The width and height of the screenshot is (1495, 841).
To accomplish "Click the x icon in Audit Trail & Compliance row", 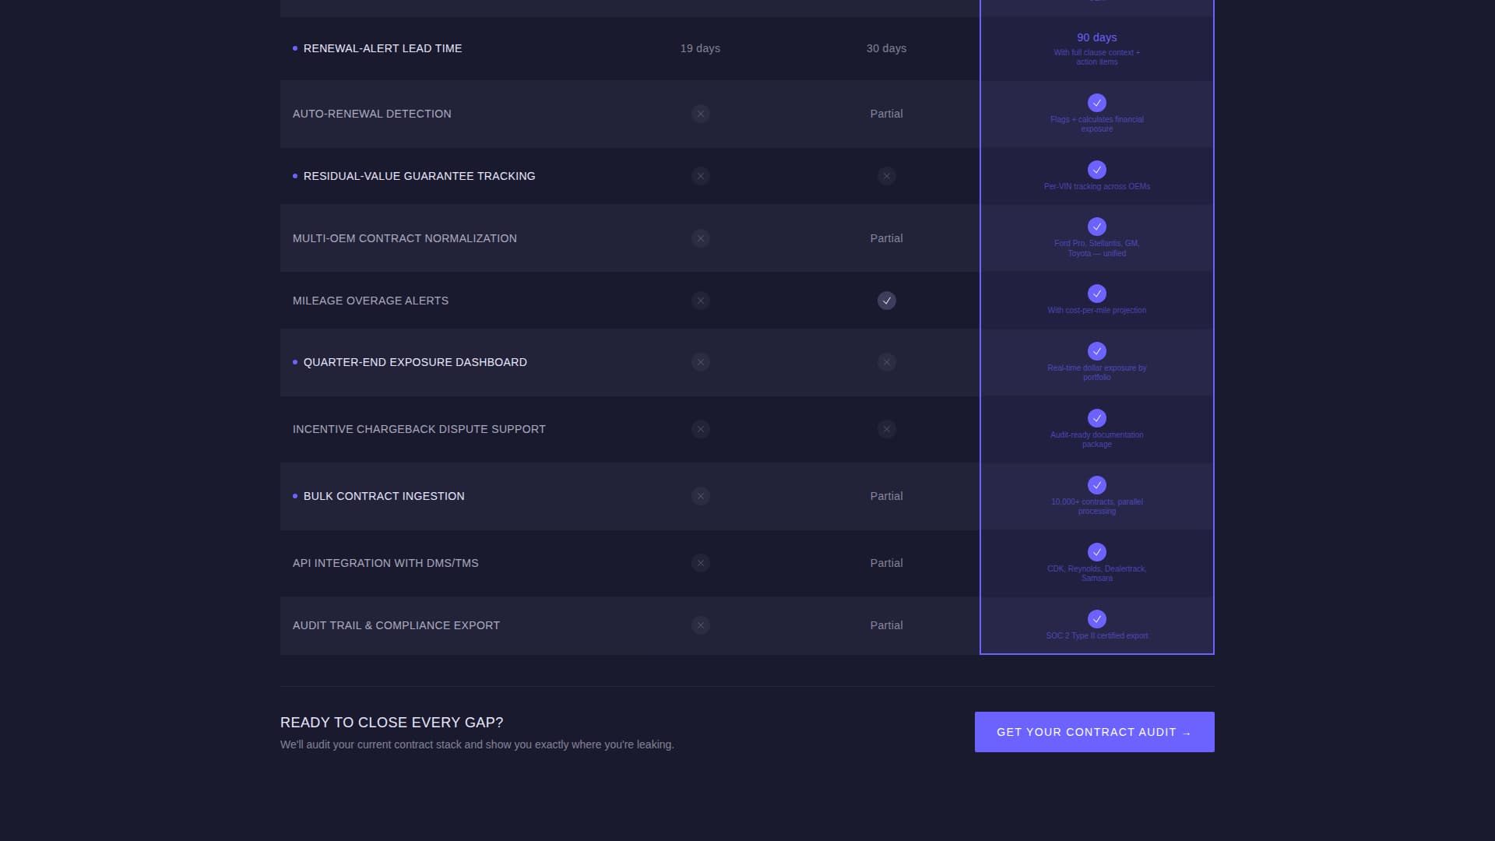I will pos(700,625).
